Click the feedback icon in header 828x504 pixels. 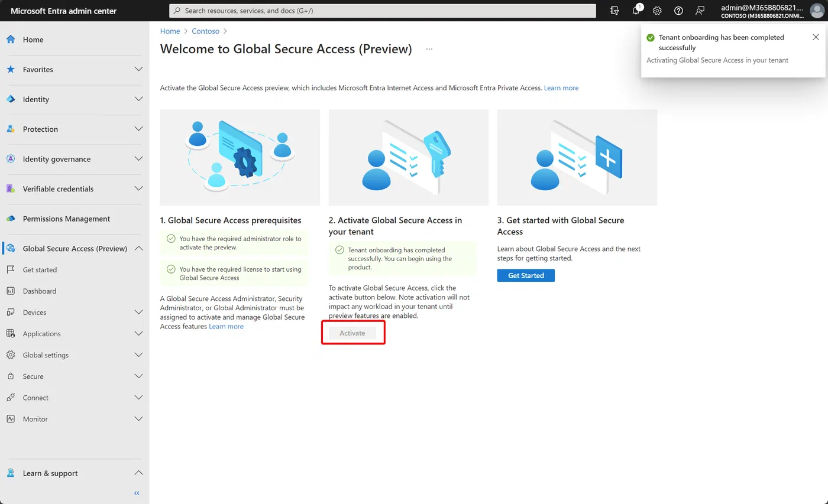700,11
